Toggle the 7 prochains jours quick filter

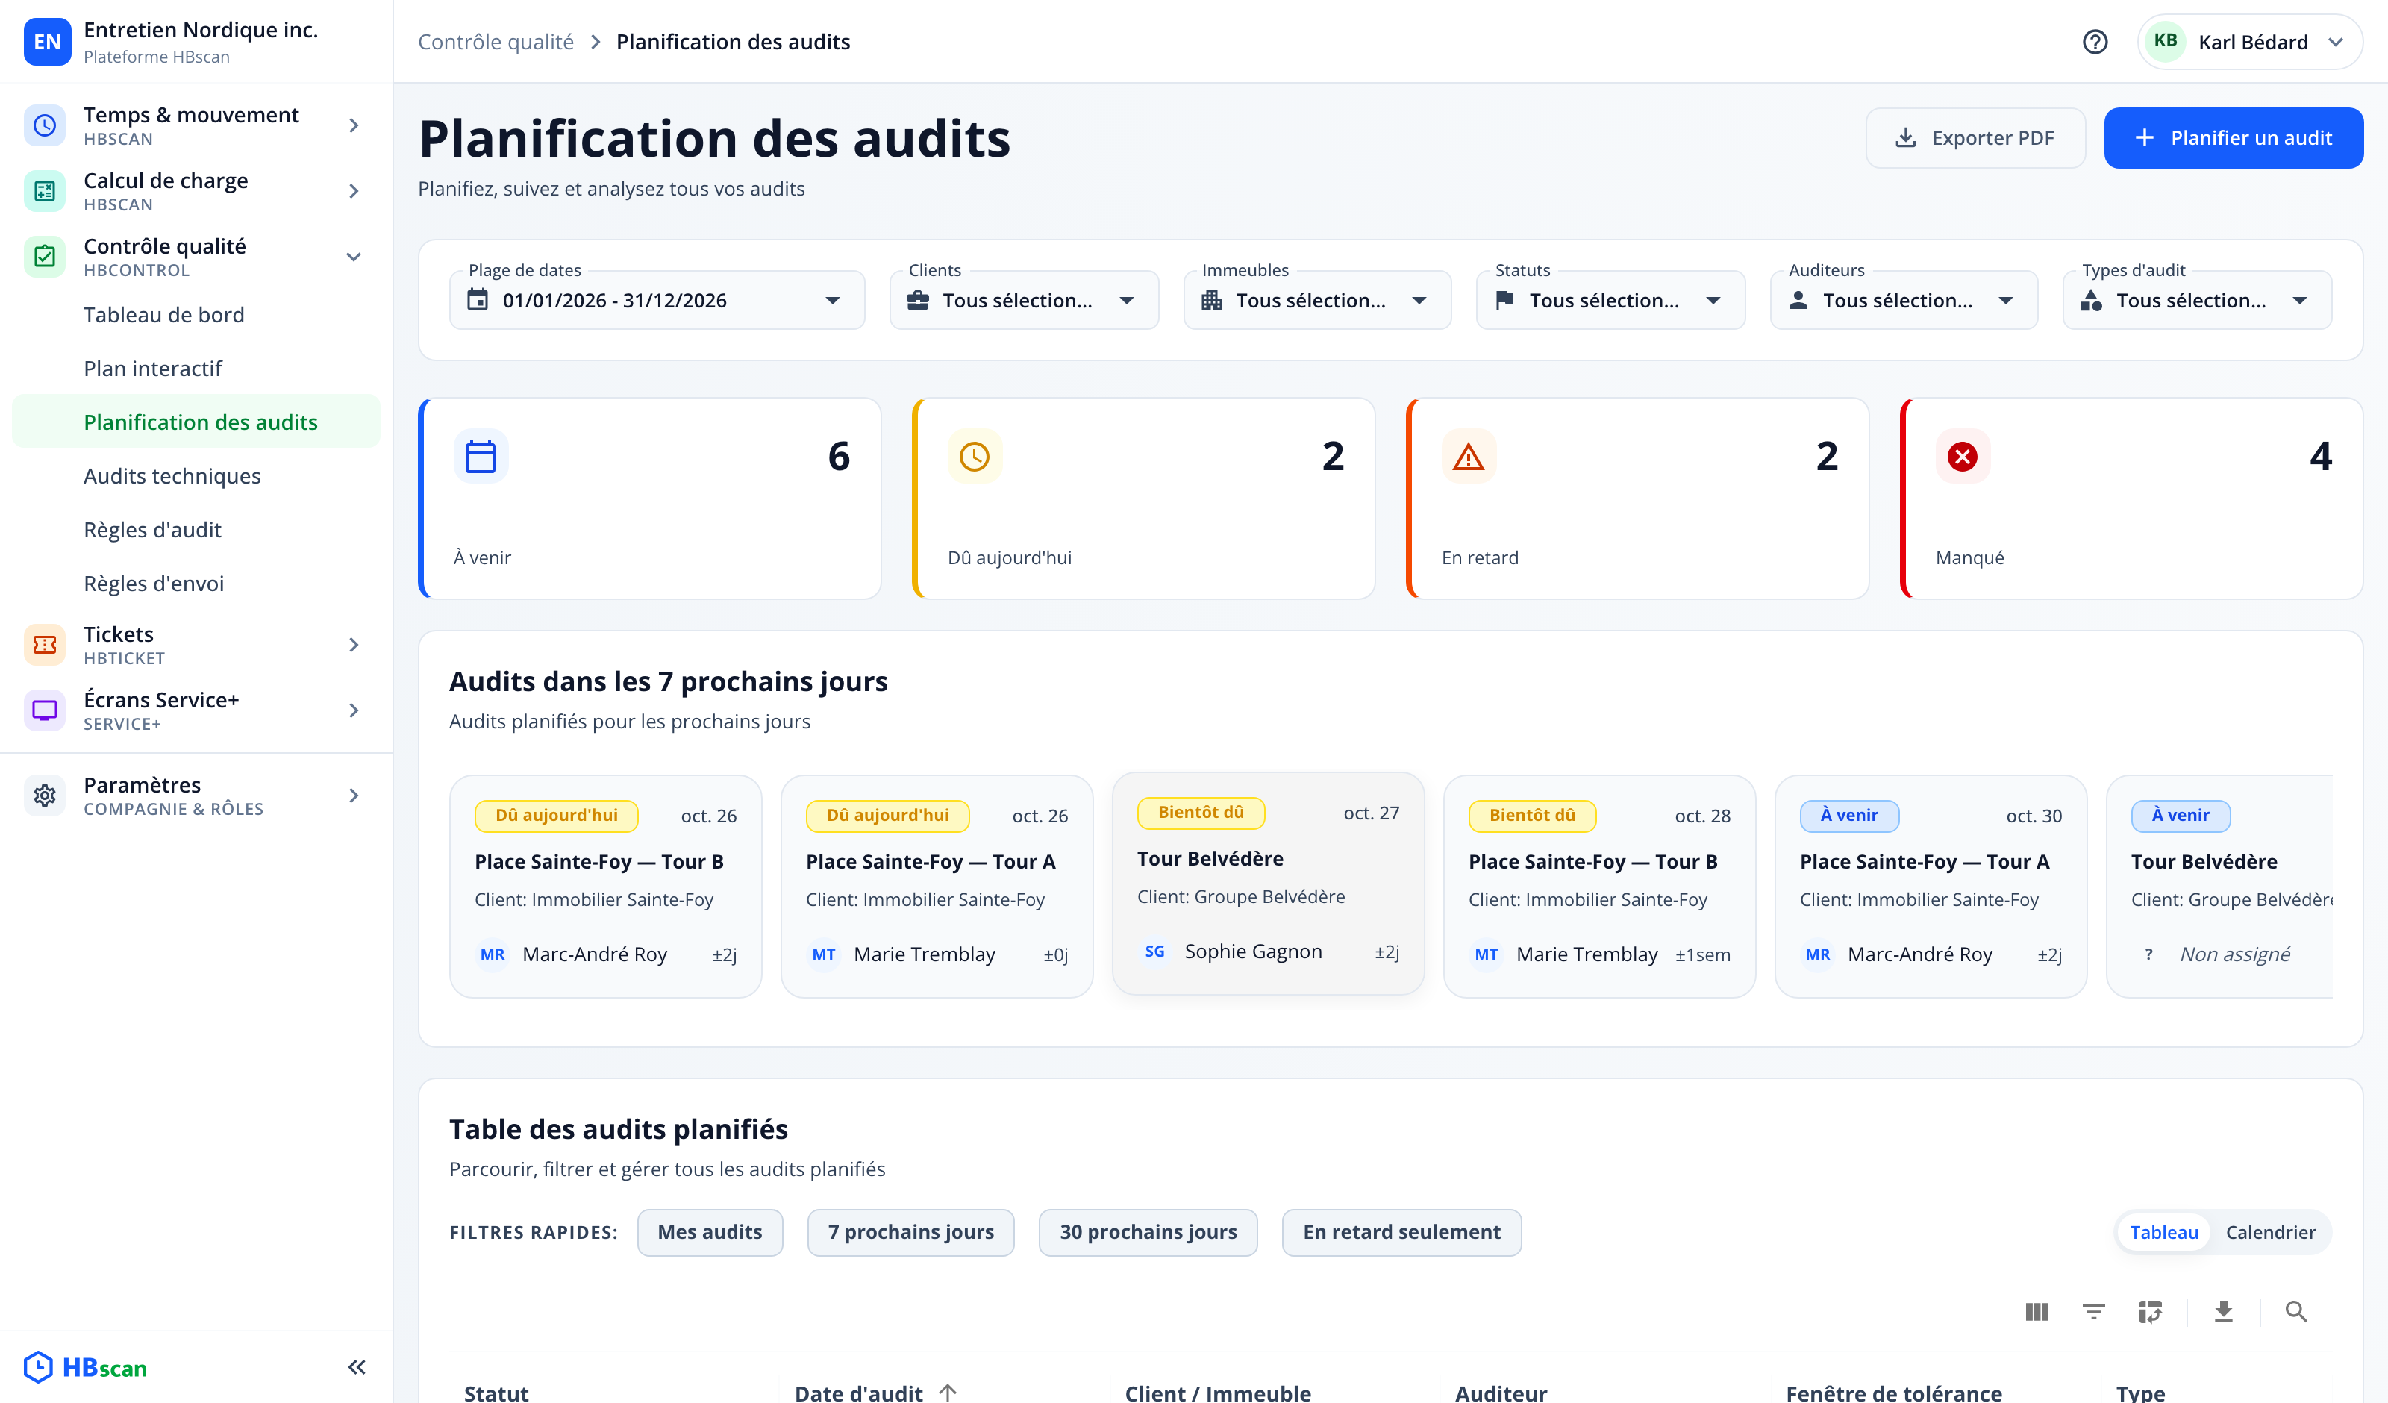pos(910,1231)
